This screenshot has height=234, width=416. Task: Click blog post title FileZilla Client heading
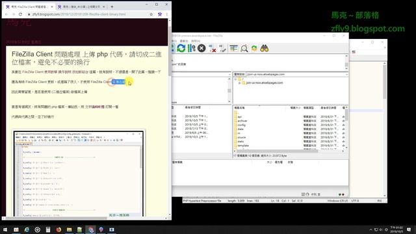coord(86,58)
